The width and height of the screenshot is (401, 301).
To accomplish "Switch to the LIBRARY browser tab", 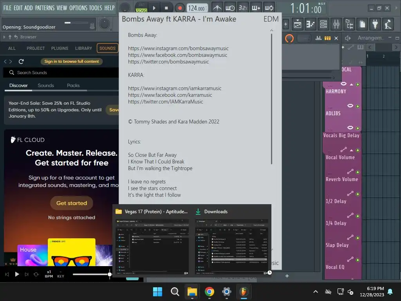I will (83, 48).
